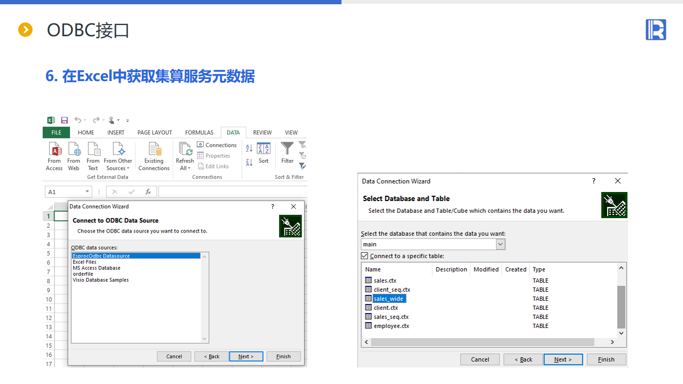Click Properties in the Connections group
Viewport: 683px width, 384px height.
213,156
